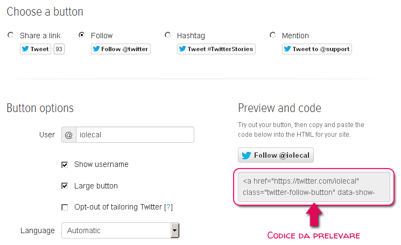
Task: Select the Share a link radio button
Action: click(11, 35)
